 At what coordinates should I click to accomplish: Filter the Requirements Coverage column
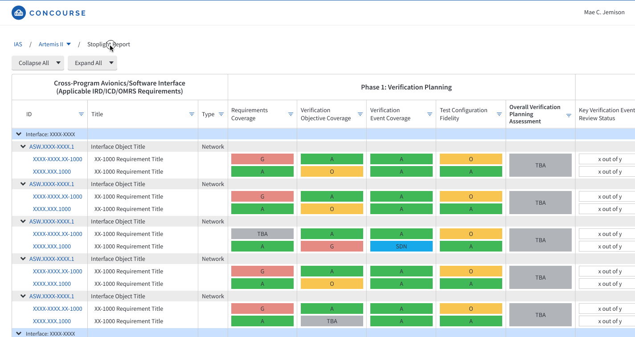[291, 114]
